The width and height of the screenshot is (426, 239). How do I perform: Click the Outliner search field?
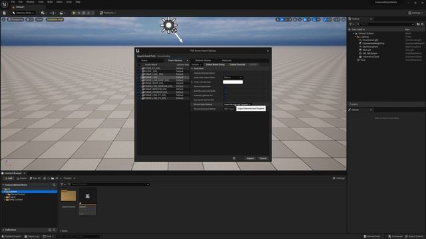386,24
